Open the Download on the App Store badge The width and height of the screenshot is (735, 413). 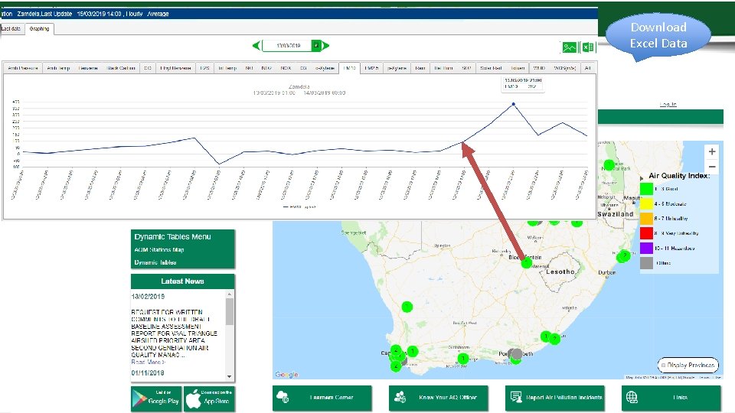click(208, 398)
